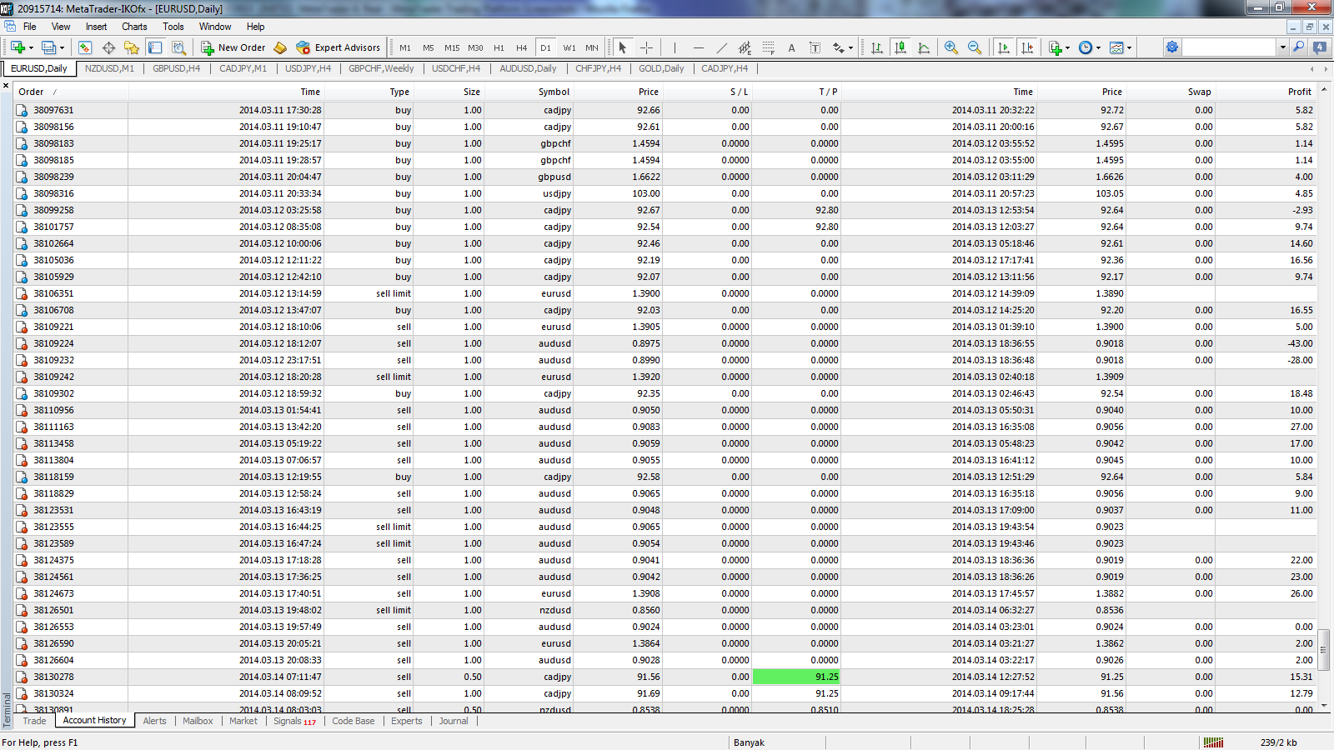Open the Tools menu
1334x750 pixels.
pos(173,27)
